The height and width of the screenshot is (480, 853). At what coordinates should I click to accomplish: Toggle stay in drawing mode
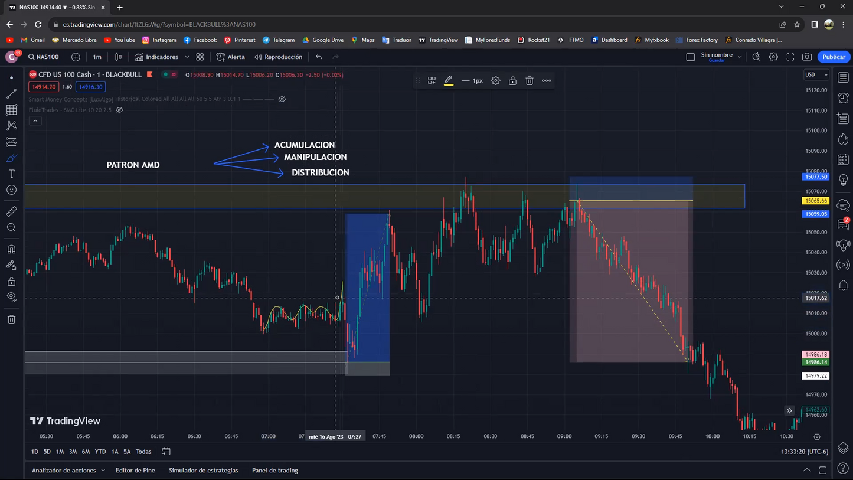point(11,265)
